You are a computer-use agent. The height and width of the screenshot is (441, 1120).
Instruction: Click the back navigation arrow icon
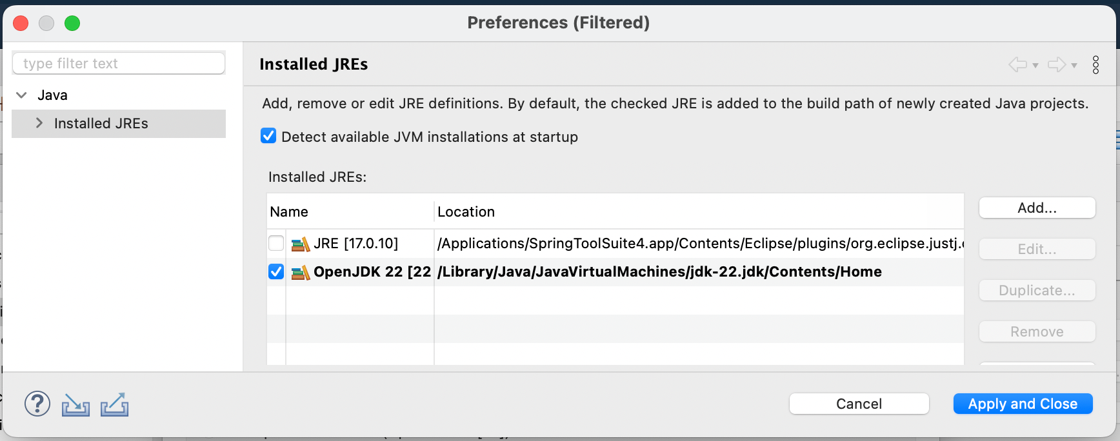pos(1018,64)
